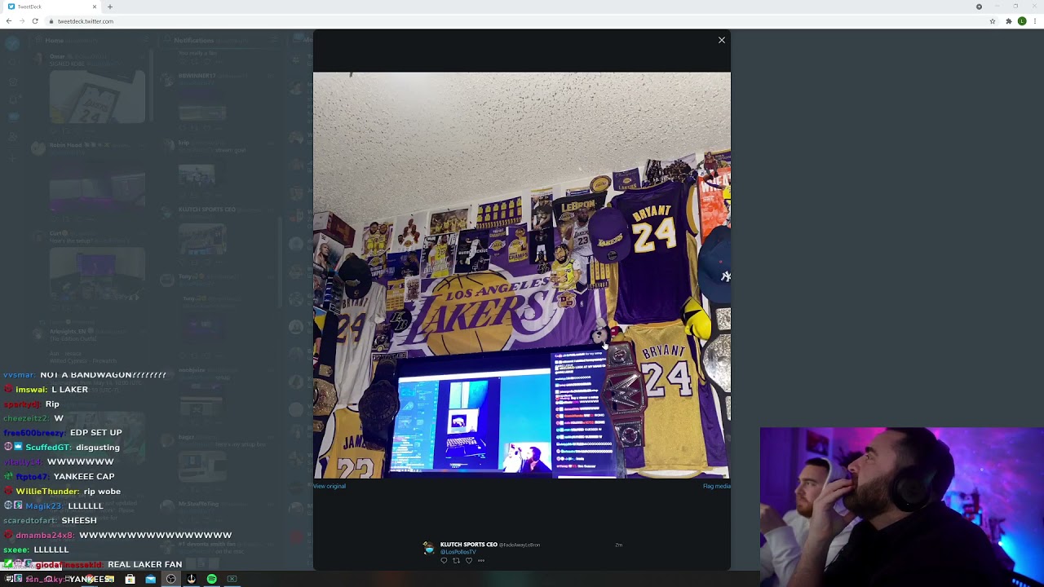Open the Excel icon in the taskbar
The width and height of the screenshot is (1044, 587).
coord(232,579)
